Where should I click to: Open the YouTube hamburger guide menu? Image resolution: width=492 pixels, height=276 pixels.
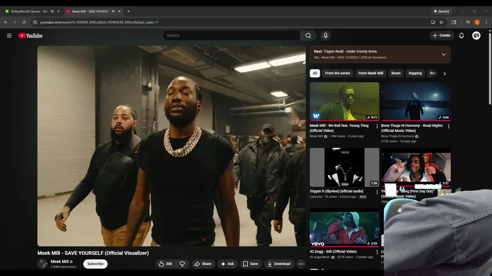[x=9, y=36]
